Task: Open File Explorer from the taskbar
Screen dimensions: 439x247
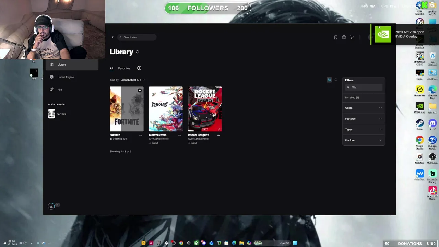Action: tap(241, 243)
